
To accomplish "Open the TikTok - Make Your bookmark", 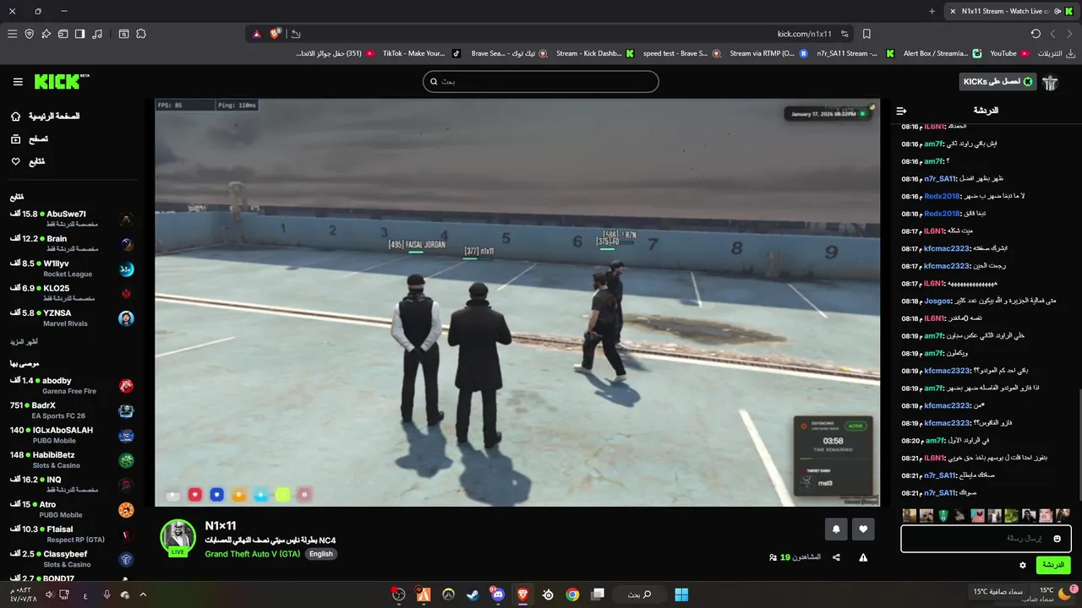I will pyautogui.click(x=422, y=53).
